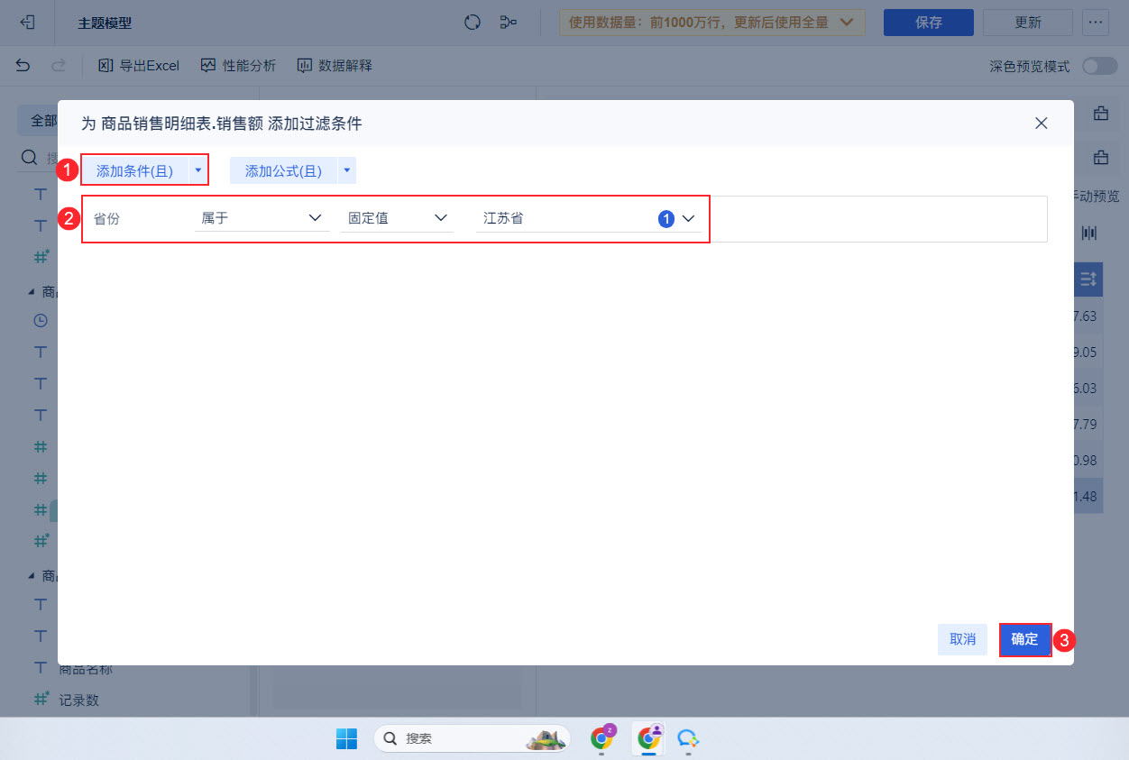The image size is (1129, 760).
Task: Click the 更新 button
Action: coord(1028,23)
